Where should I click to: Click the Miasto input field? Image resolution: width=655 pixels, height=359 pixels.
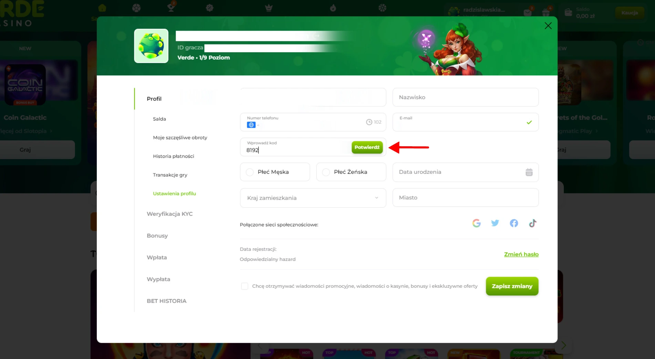coord(465,198)
